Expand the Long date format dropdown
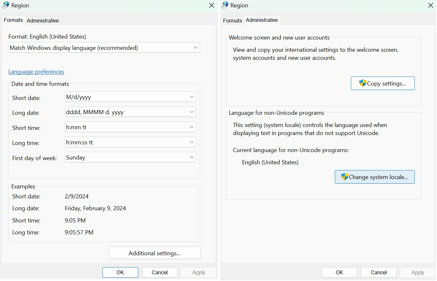 click(x=131, y=112)
